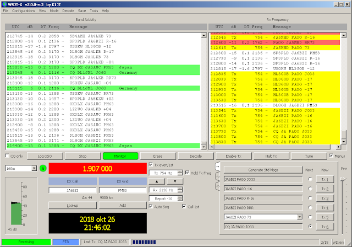Screen dimensions: 352x247
Task: Click the Tx 754 Hz spinner arrows
Action: coord(180,173)
